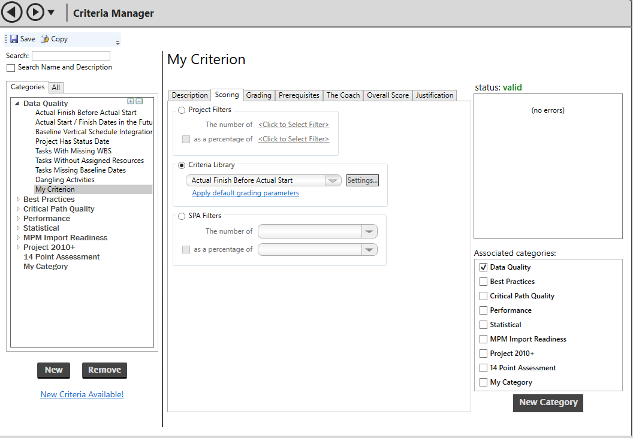
Task: Expand all tree nodes with plus icon
Action: pos(131,101)
